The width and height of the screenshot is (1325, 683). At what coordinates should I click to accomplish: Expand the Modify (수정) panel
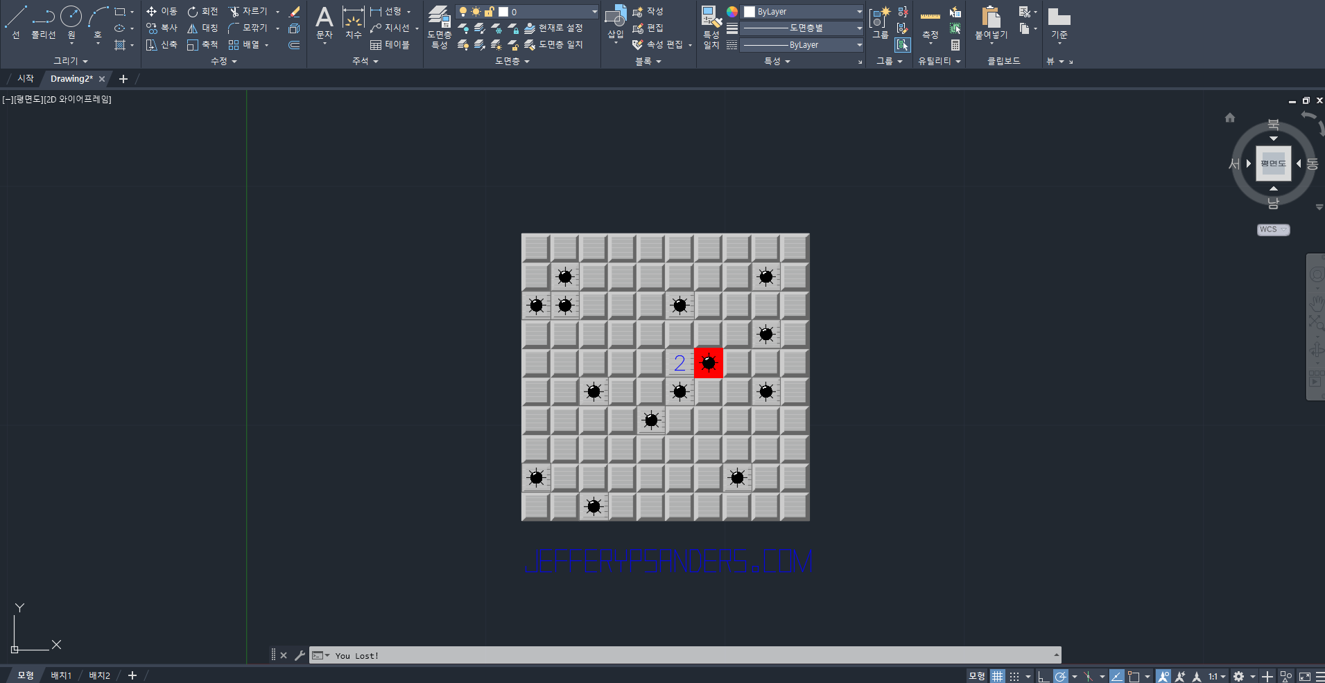pos(224,61)
